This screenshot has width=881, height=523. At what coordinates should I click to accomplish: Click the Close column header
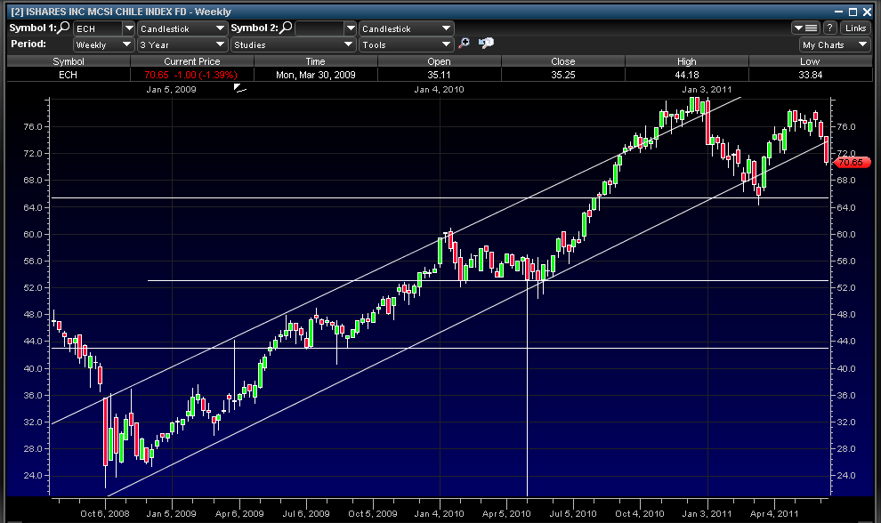click(563, 61)
